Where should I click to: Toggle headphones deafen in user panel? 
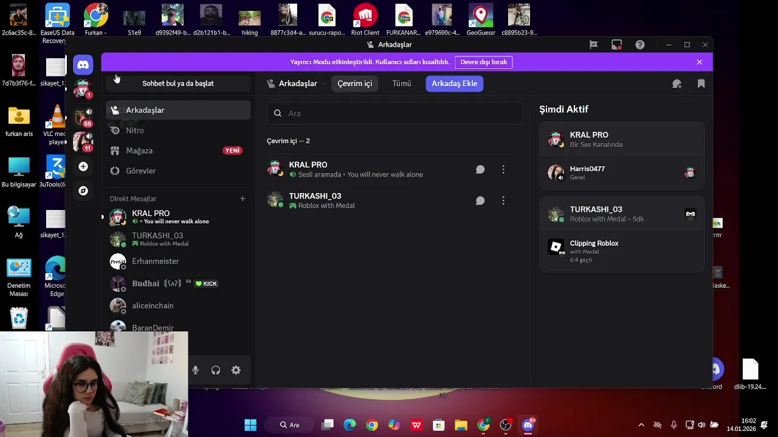point(216,370)
